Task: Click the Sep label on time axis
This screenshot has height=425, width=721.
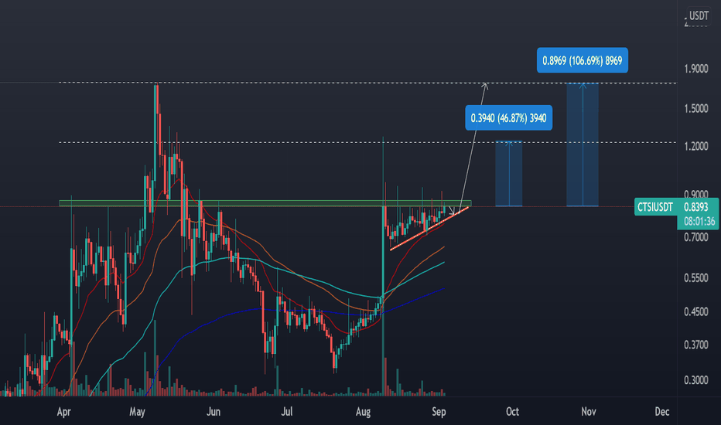Action: 439,412
